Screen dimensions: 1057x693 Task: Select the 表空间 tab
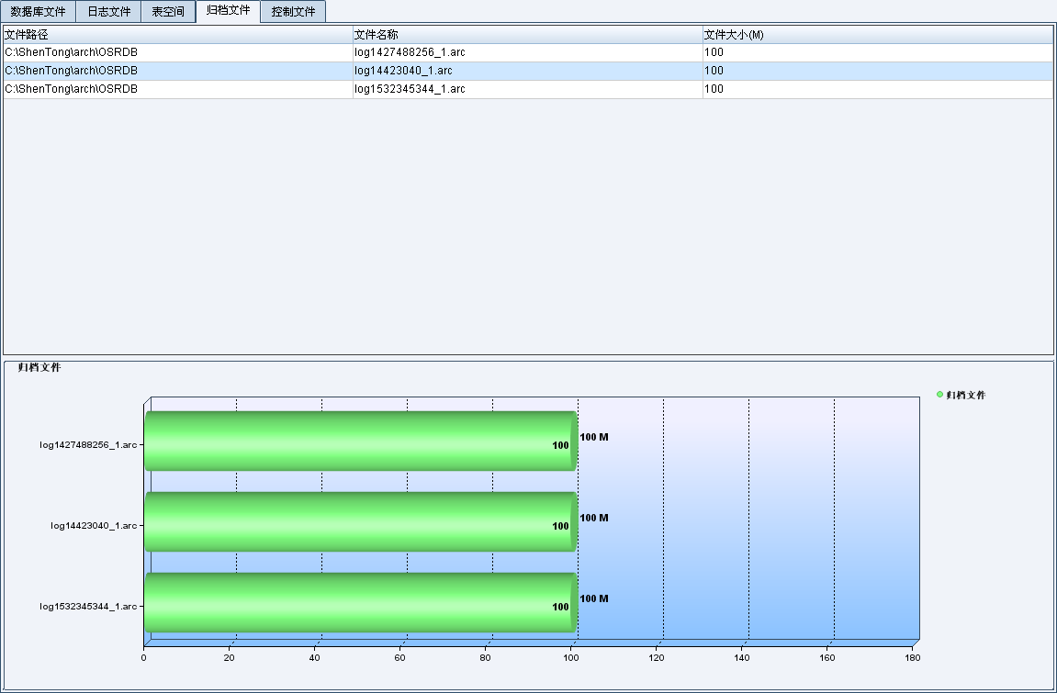168,12
